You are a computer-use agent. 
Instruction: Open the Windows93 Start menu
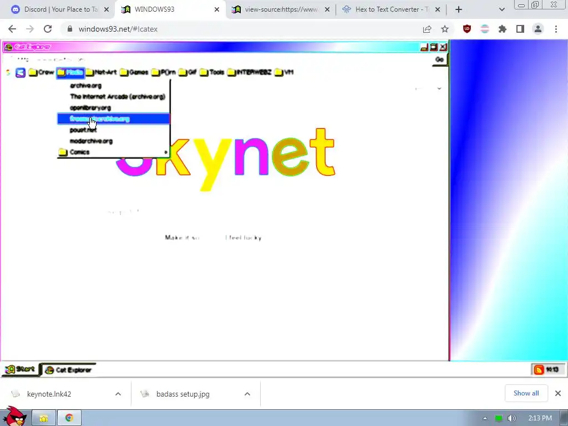pos(20,369)
